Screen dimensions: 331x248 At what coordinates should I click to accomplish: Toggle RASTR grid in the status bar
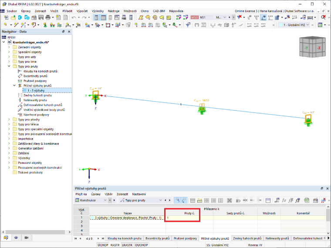(x=115, y=245)
